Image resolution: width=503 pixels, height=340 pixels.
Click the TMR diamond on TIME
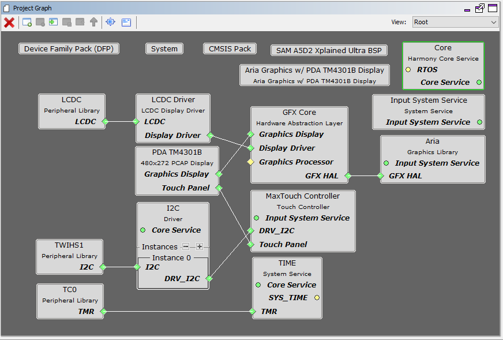pyautogui.click(x=252, y=311)
